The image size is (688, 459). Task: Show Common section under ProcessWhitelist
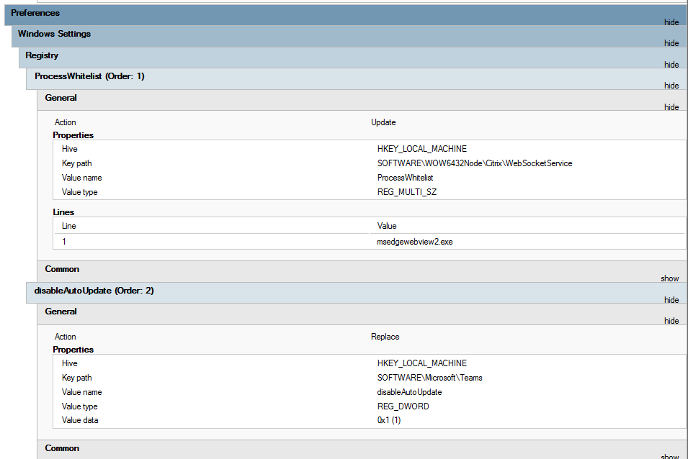point(669,278)
